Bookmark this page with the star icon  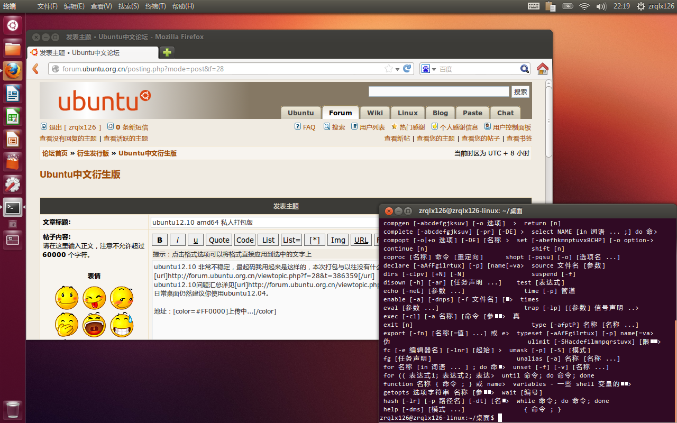389,69
